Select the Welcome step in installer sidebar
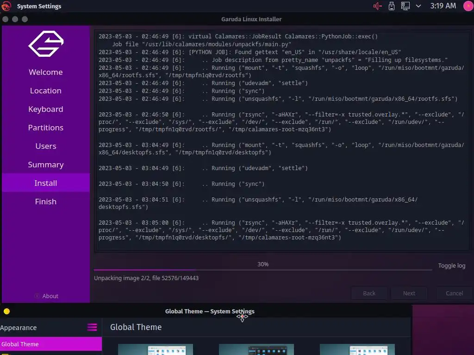474x355 pixels. point(46,72)
